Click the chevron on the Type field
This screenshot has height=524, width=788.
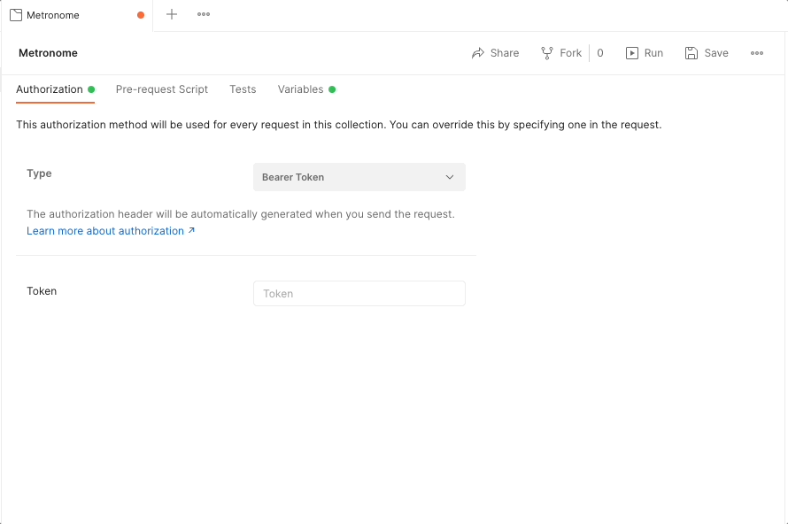(x=450, y=177)
